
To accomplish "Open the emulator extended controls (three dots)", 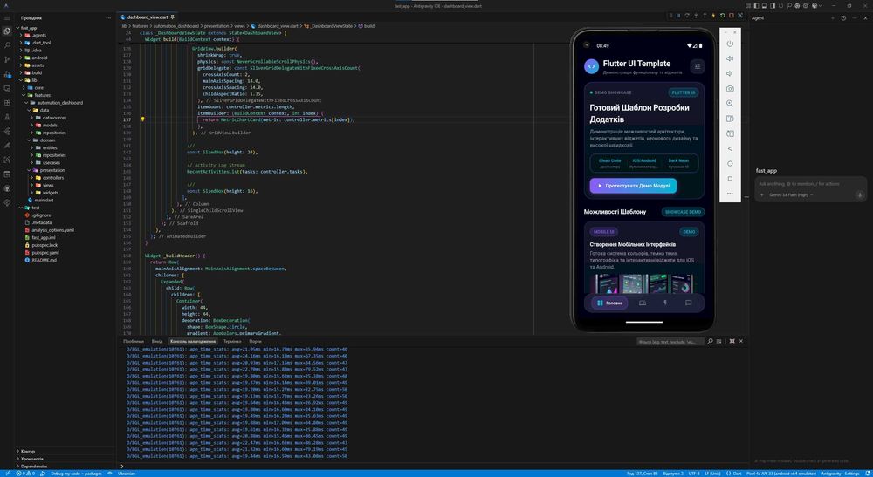I will (x=730, y=194).
